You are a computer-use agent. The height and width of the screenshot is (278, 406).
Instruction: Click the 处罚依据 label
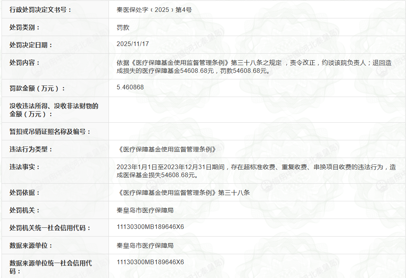25,193
